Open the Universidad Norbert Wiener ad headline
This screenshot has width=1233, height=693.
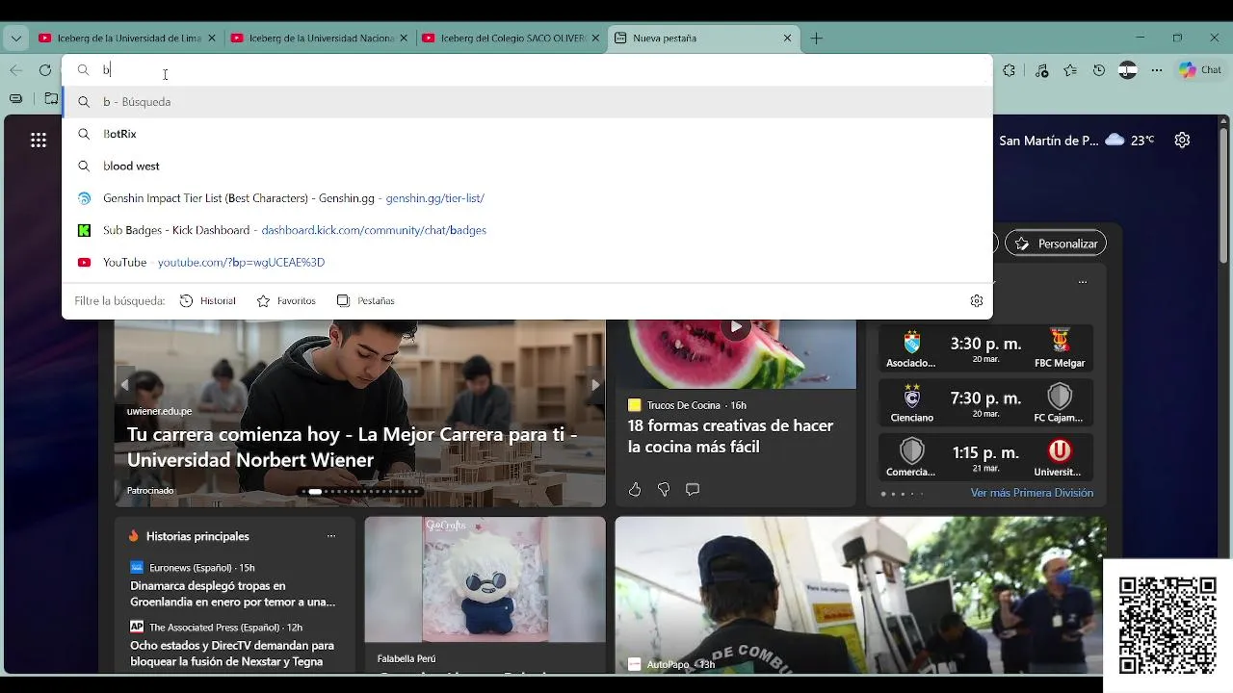point(353,448)
